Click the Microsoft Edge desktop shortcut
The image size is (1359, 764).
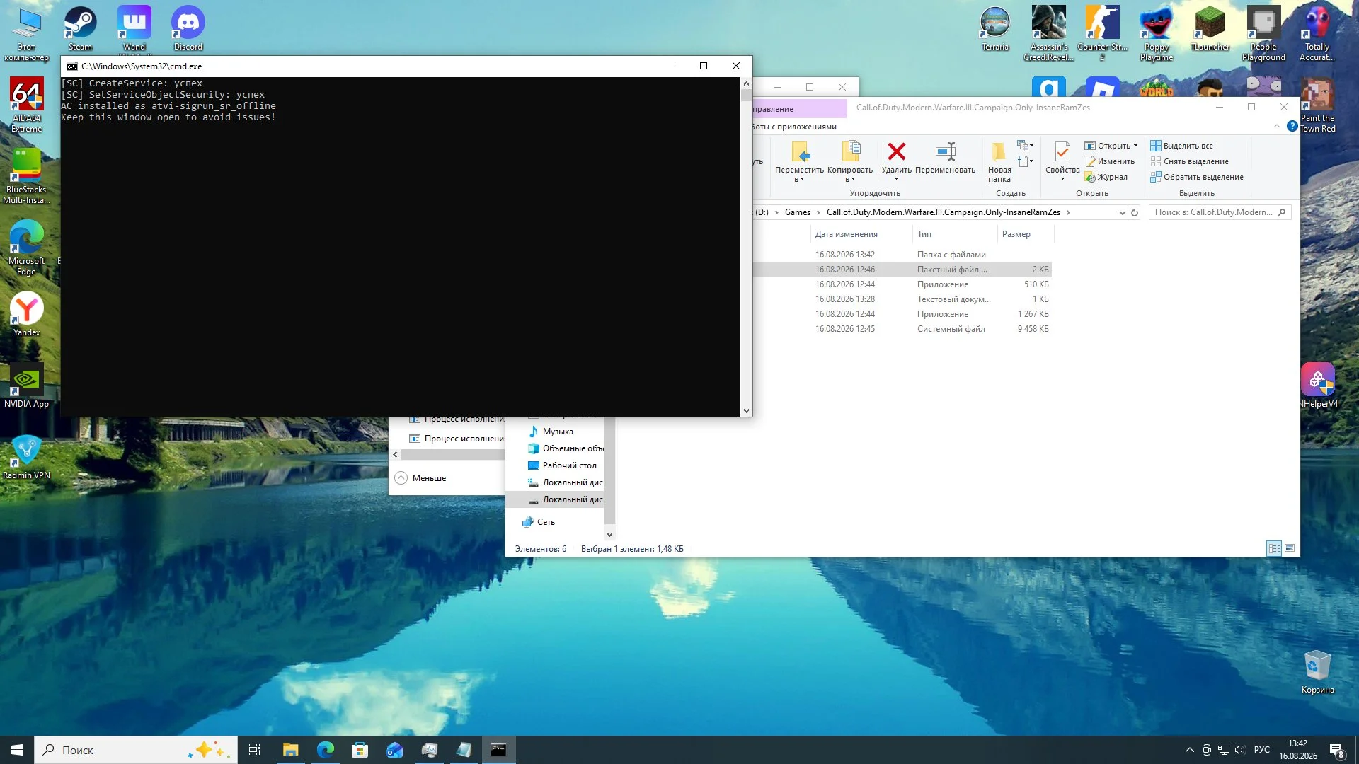[26, 248]
